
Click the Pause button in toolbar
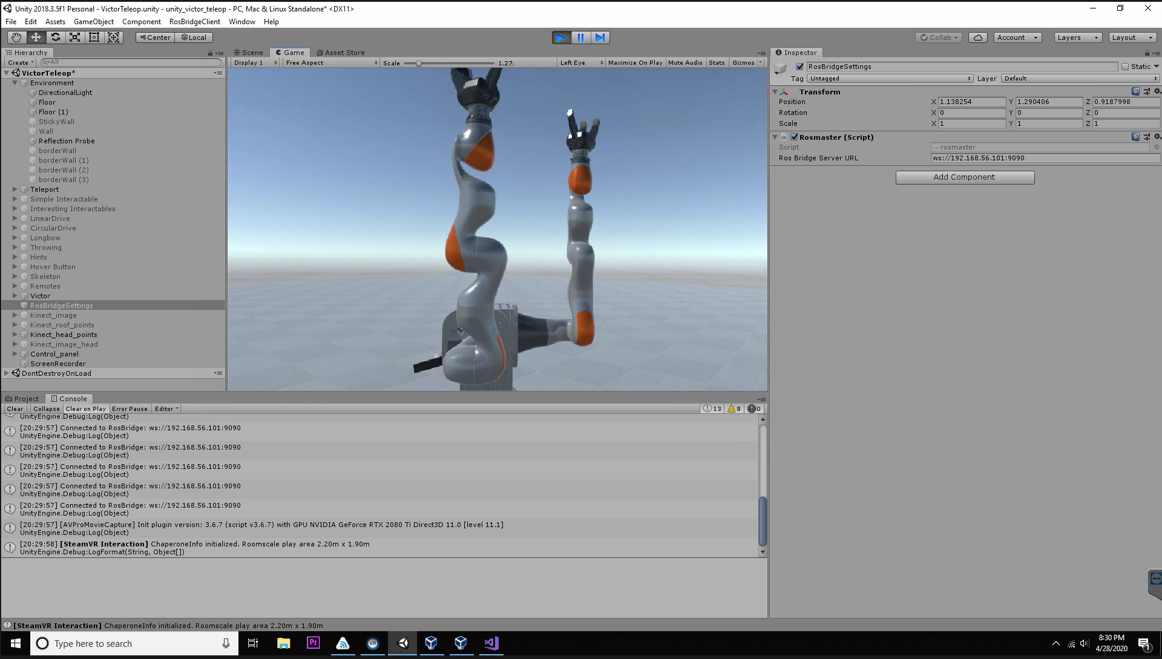[x=581, y=38]
